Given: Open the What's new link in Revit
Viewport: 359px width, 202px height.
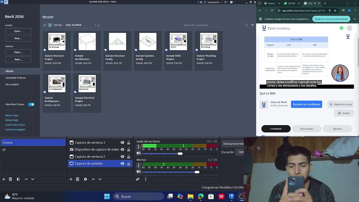Looking at the screenshot, I should pyautogui.click(x=12, y=115).
